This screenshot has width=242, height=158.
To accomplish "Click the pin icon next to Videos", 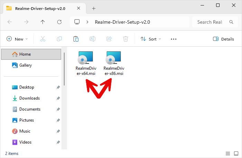I will click(x=58, y=142).
